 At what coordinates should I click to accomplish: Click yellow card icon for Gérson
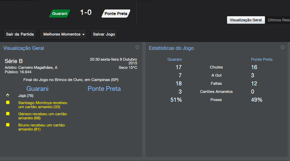(8, 114)
